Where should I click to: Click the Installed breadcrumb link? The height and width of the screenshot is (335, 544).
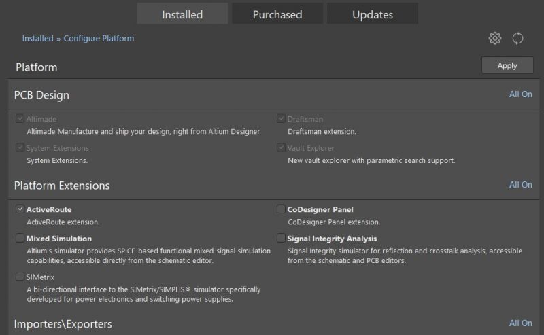(38, 39)
